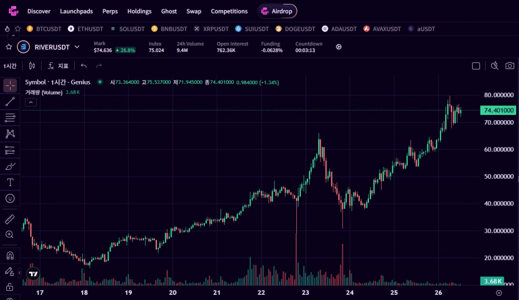The height and width of the screenshot is (300, 519).
Task: Toggle lock all drawing tools
Action: pyautogui.click(x=10, y=287)
